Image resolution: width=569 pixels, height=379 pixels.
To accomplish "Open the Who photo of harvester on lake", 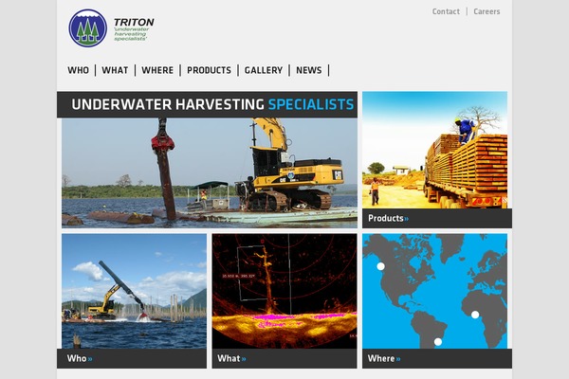I will point(134,291).
